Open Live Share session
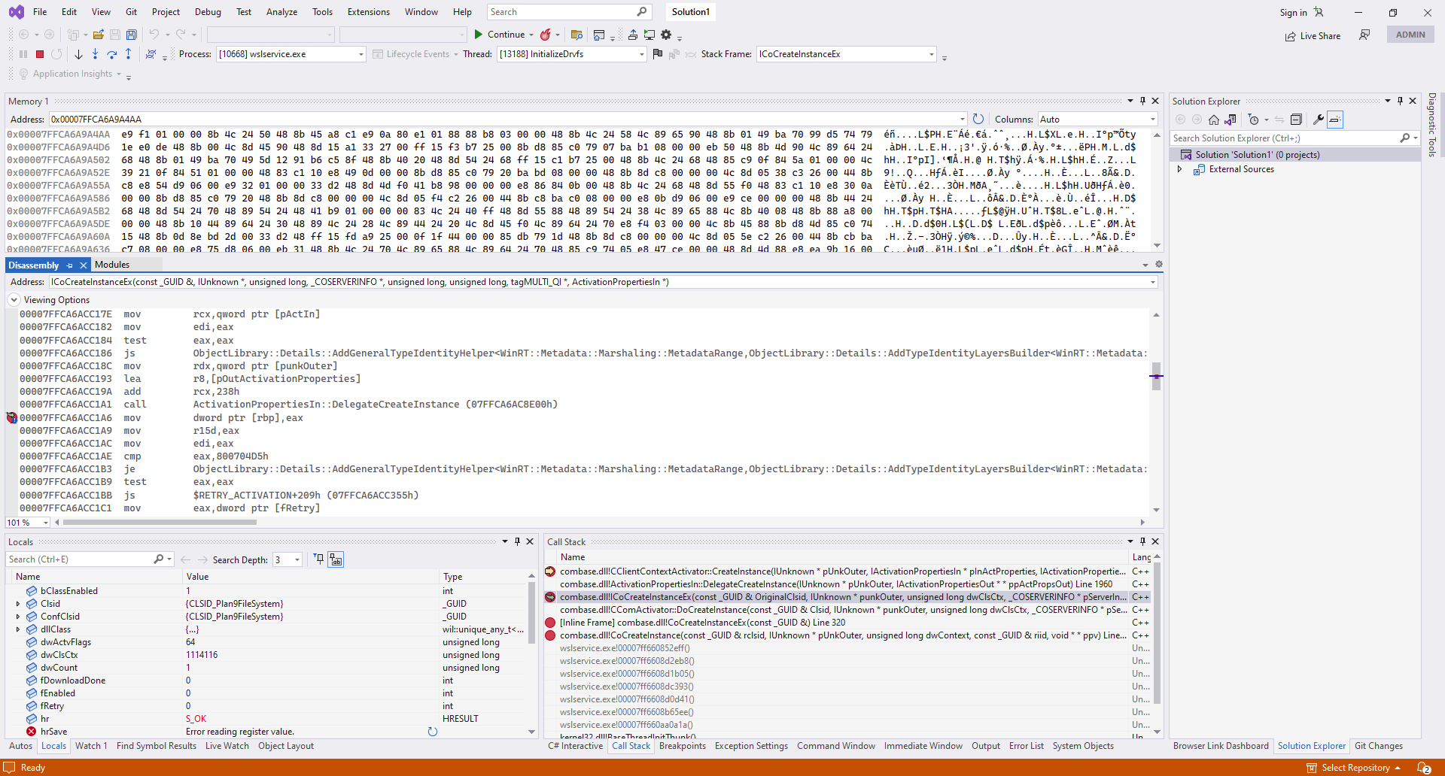The width and height of the screenshot is (1445, 776). (x=1313, y=35)
